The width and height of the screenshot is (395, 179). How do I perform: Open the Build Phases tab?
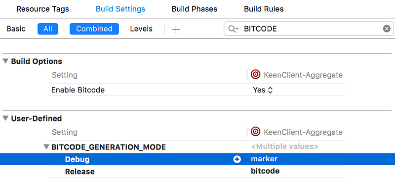194,9
